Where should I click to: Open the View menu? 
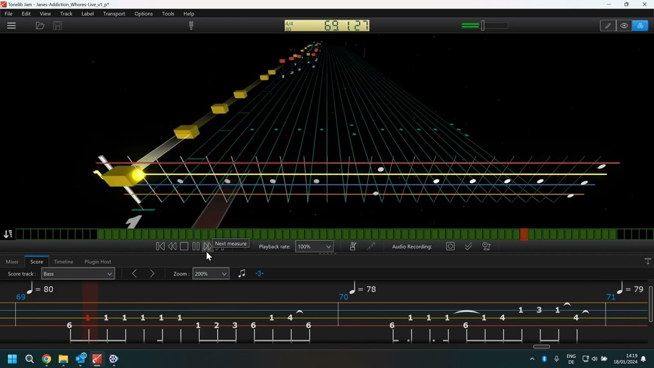pos(45,14)
